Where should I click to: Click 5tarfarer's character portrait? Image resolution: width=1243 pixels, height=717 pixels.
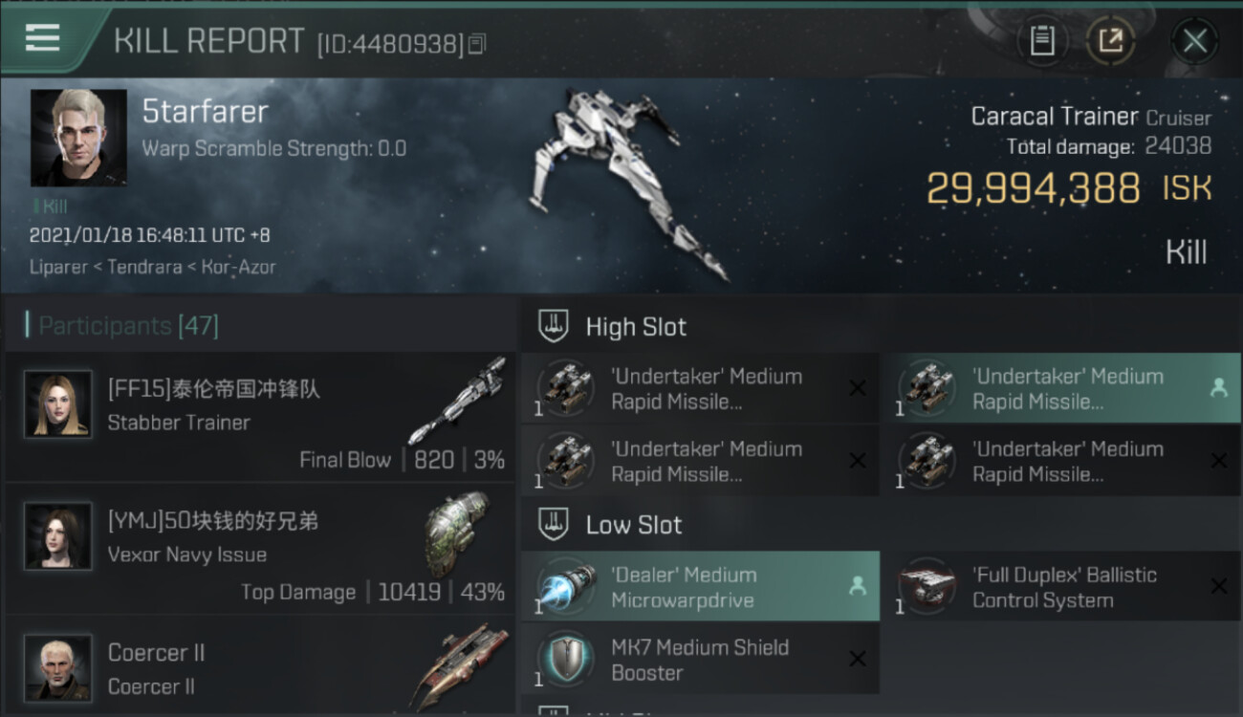(x=78, y=138)
